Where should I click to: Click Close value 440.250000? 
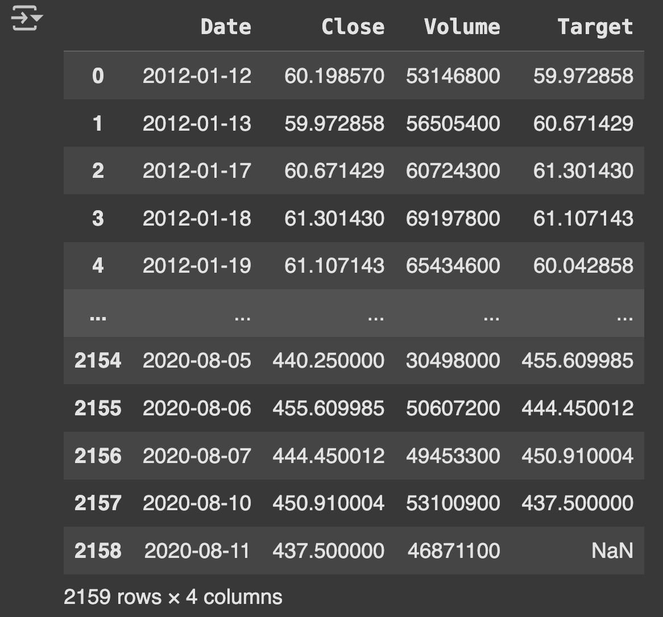[329, 360]
